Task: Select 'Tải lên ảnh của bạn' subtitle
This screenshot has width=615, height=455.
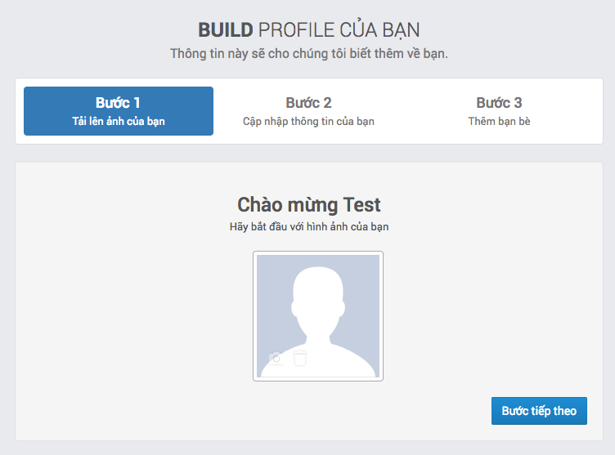Action: pos(119,122)
